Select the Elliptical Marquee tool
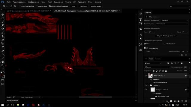The image size is (191, 107). click(x=3, y=18)
